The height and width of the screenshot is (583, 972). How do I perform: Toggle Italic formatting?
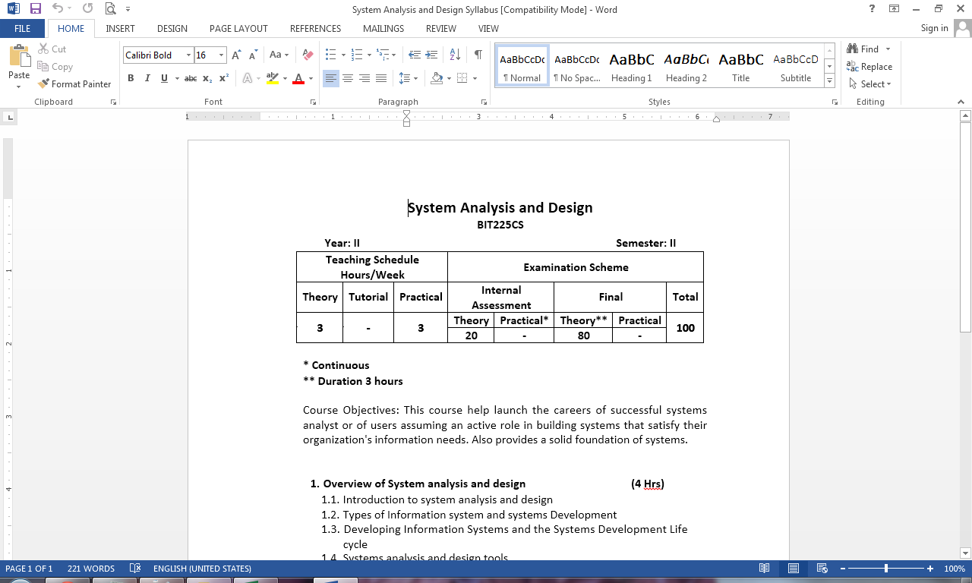(x=147, y=78)
